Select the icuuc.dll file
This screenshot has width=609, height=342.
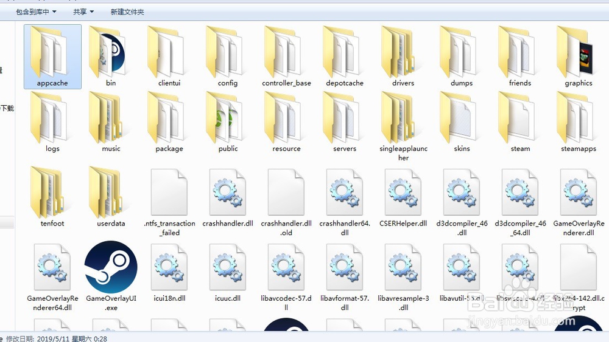[x=228, y=272]
